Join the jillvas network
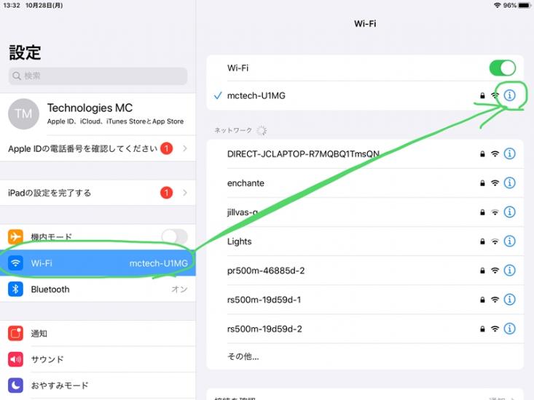Viewport: 534px width, 400px height. (x=365, y=212)
